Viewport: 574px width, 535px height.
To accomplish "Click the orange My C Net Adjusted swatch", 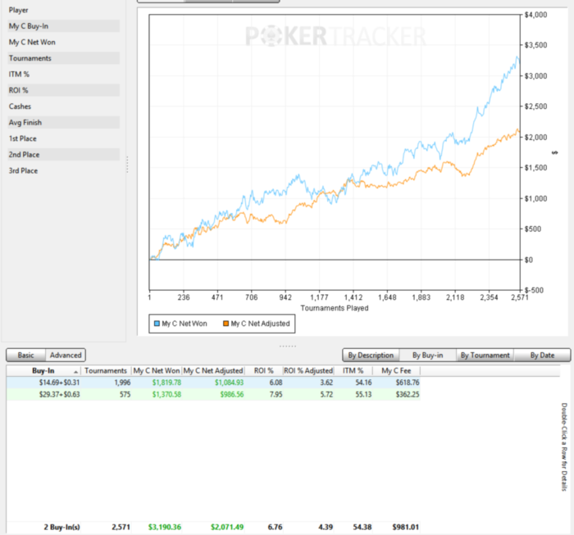I will pyautogui.click(x=225, y=324).
